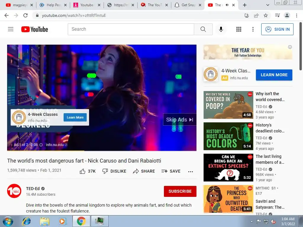Click the page vertical scrollbar
The width and height of the screenshot is (303, 227).
tap(301, 46)
